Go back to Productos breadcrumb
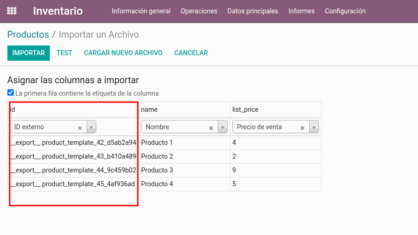The width and height of the screenshot is (418, 235). point(28,34)
